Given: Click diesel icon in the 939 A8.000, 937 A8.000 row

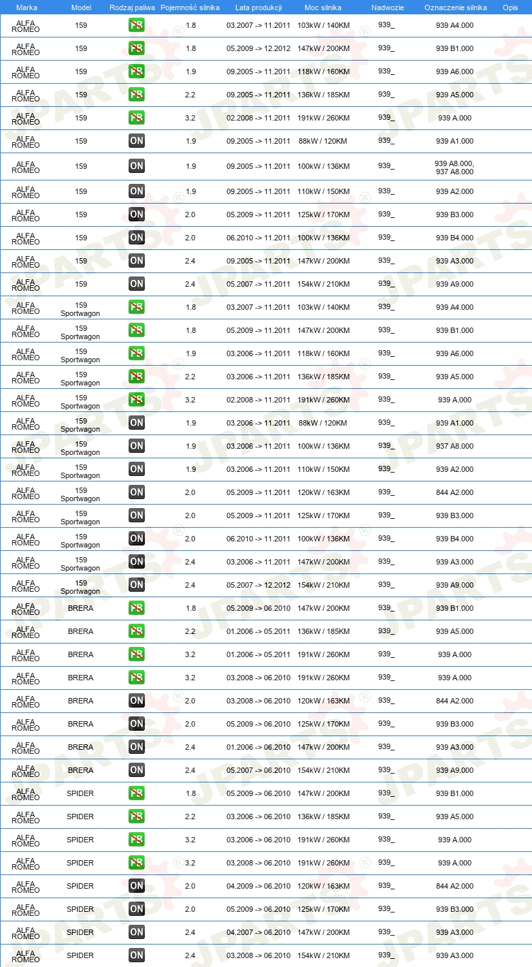Looking at the screenshot, I should tap(137, 166).
